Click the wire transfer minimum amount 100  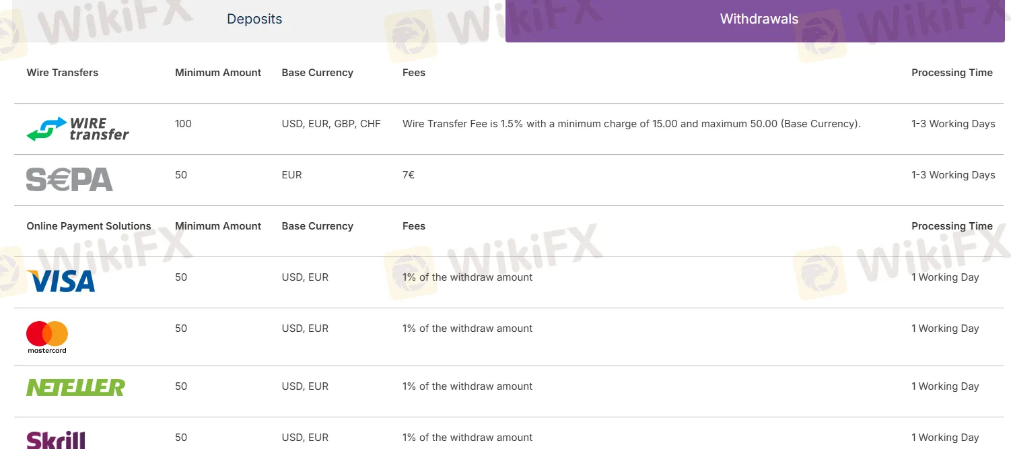tap(183, 124)
